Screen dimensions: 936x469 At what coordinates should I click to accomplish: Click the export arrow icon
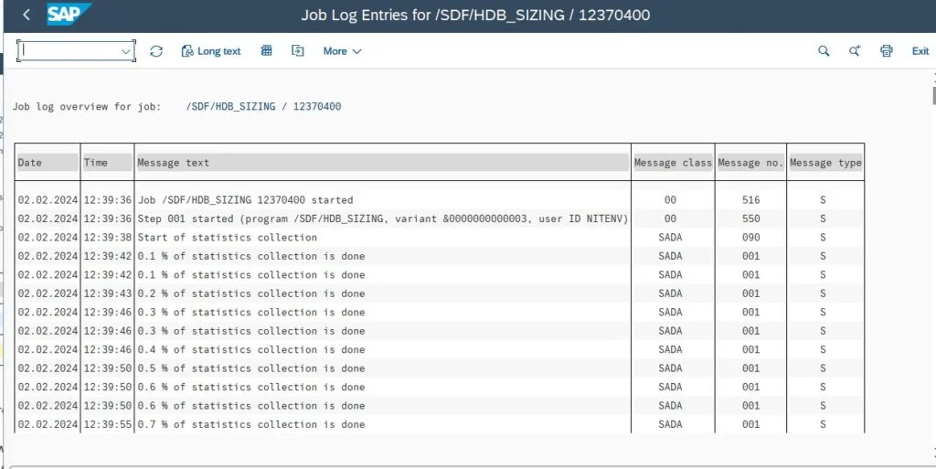coord(298,50)
